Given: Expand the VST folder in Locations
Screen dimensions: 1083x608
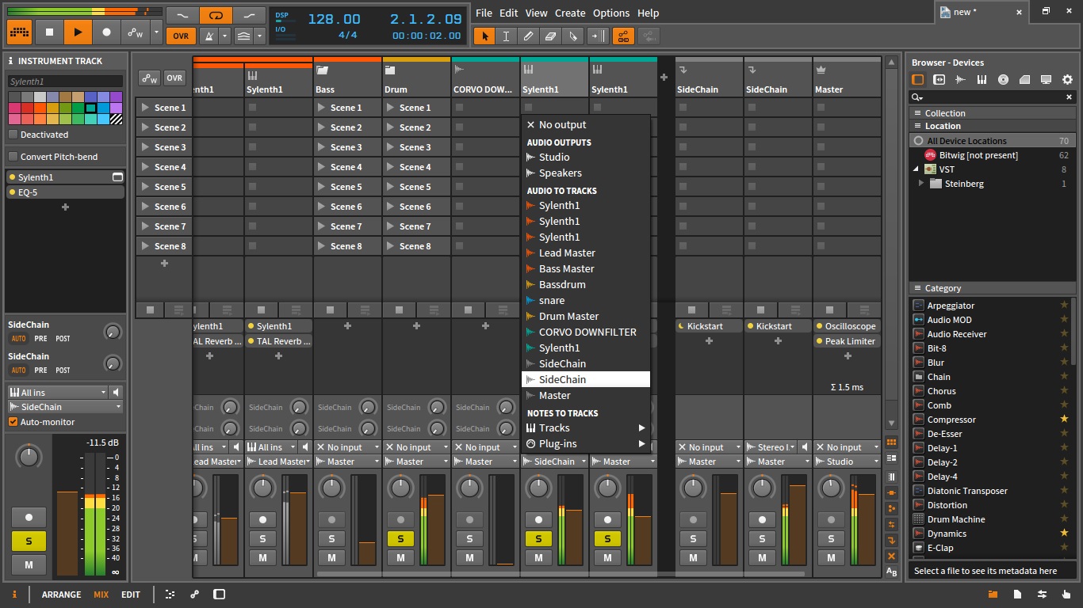Looking at the screenshot, I should tap(917, 169).
